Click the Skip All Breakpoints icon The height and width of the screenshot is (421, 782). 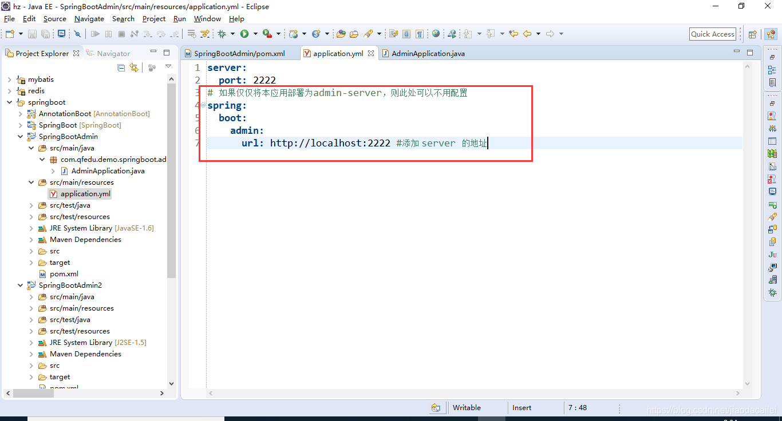coord(77,34)
